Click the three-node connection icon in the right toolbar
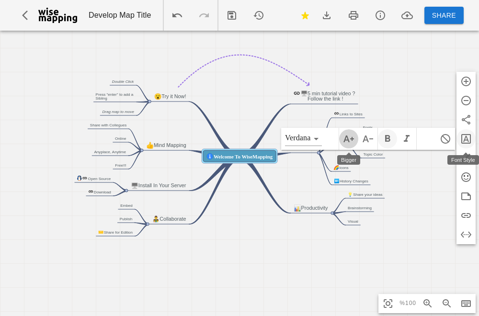The height and width of the screenshot is (316, 479). click(x=466, y=120)
